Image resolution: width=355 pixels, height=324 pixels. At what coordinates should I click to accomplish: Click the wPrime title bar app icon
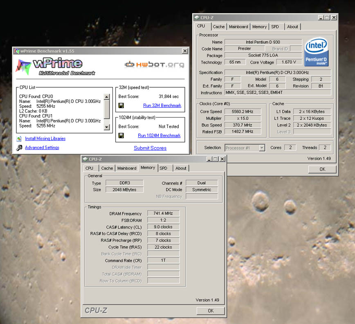click(16, 51)
